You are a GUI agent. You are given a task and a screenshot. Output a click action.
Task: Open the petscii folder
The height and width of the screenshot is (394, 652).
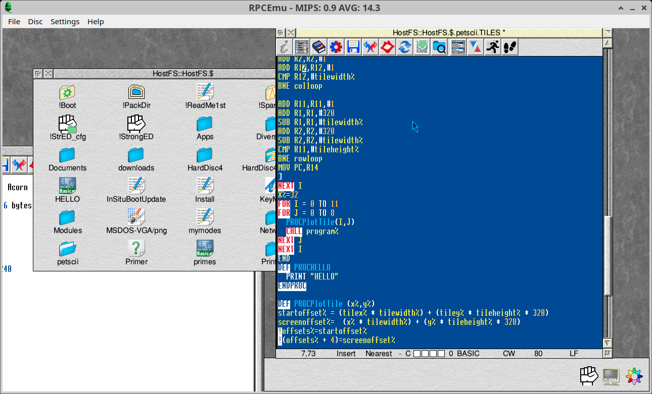67,252
